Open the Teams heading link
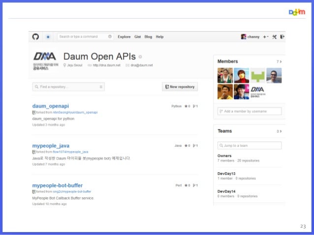314x235 pixels. coord(225,131)
